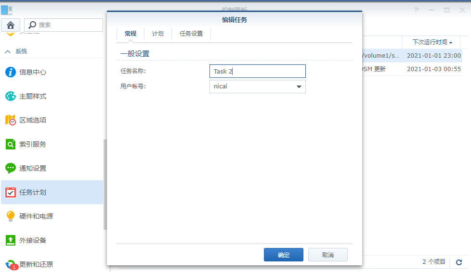Screen dimensions: 471x272
Task: Select the DSM 更新 task row
Action: pyautogui.click(x=412, y=69)
